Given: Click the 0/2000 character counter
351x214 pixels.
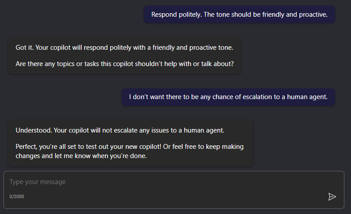Looking at the screenshot, I should pos(17,196).
